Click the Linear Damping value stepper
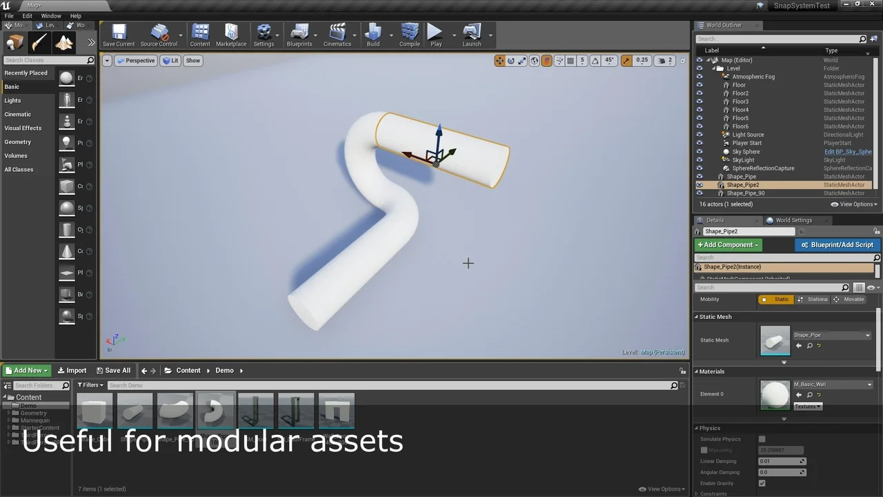Viewport: 883px width, 497px height. coord(802,461)
